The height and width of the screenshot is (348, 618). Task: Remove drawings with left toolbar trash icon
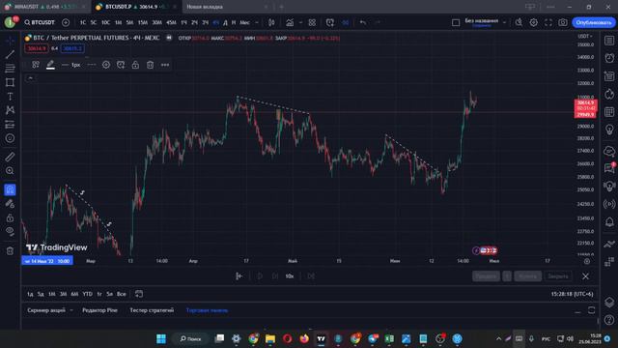click(x=10, y=250)
